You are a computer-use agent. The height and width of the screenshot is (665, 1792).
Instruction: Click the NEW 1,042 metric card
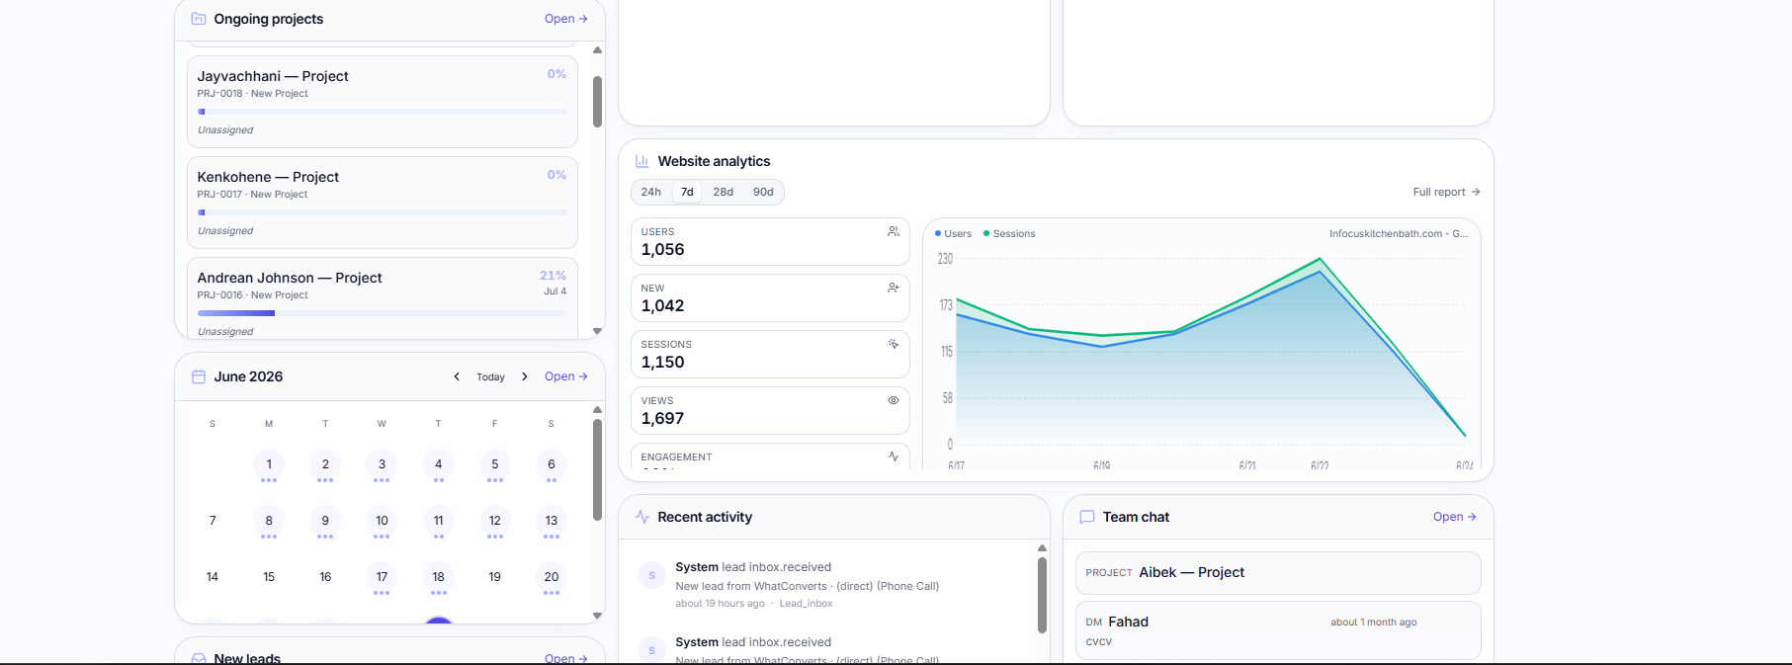coord(770,297)
